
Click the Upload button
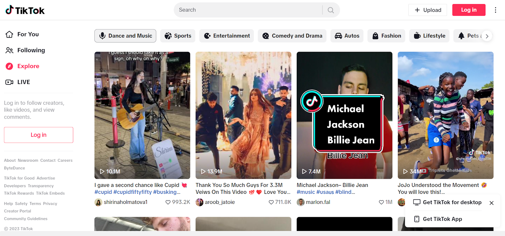tap(428, 10)
